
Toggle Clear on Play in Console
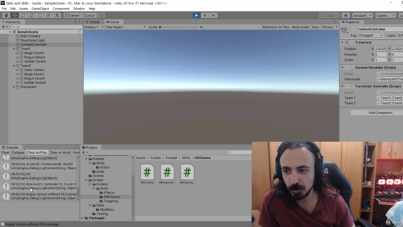point(37,153)
